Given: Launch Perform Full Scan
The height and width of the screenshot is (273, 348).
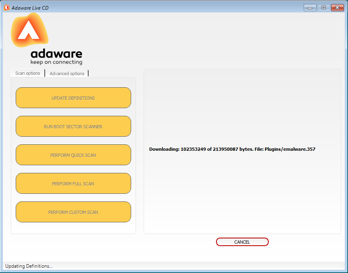Looking at the screenshot, I should pyautogui.click(x=73, y=184).
